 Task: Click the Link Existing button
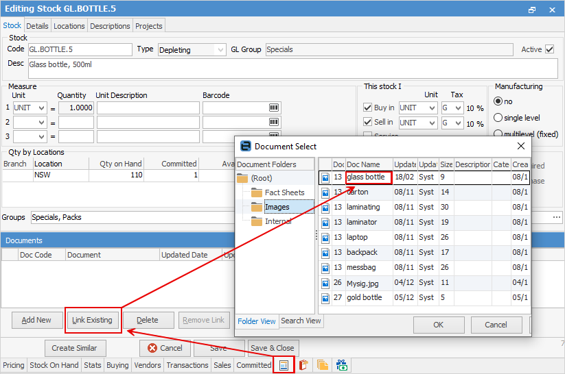point(92,320)
